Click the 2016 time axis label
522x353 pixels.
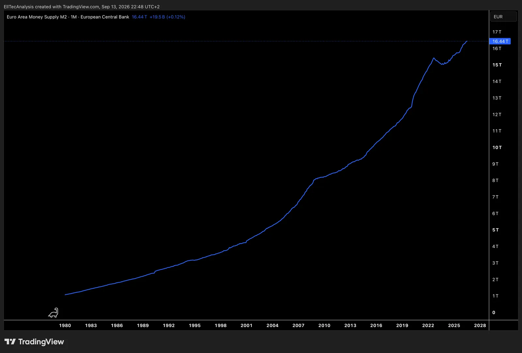point(376,325)
